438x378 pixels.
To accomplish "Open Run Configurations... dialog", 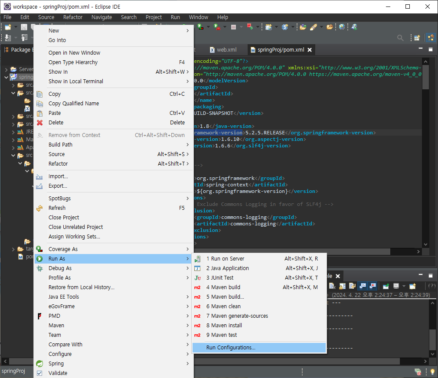I will click(259, 347).
